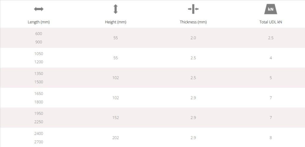Select the 900 length value

point(39,42)
